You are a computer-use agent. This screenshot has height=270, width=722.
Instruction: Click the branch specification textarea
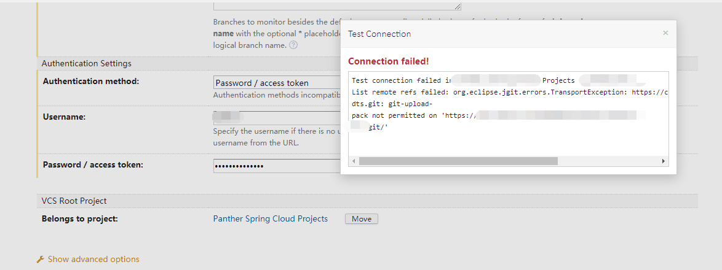pyautogui.click(x=337, y=6)
